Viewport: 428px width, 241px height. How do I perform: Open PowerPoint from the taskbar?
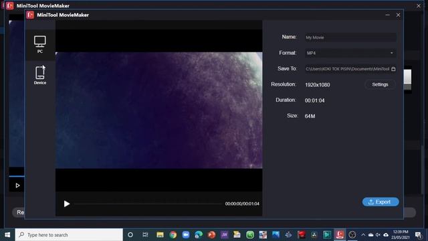(x=211, y=235)
